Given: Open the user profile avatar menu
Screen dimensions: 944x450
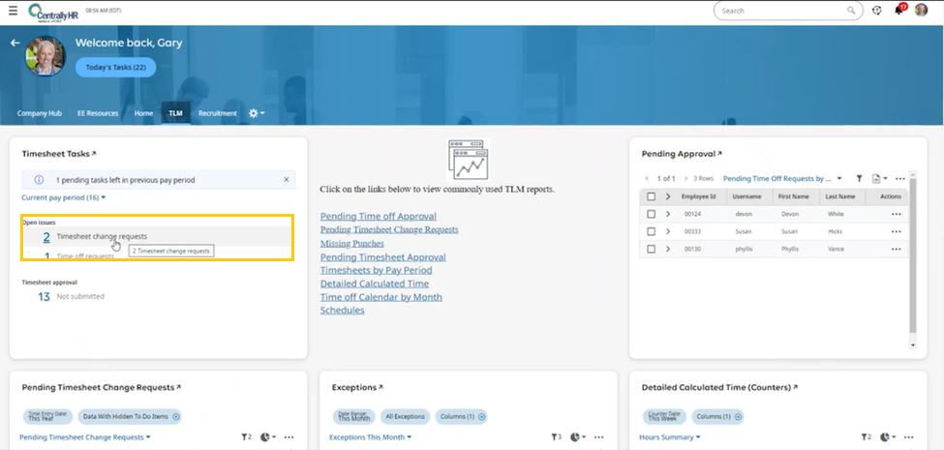Looking at the screenshot, I should [x=921, y=11].
